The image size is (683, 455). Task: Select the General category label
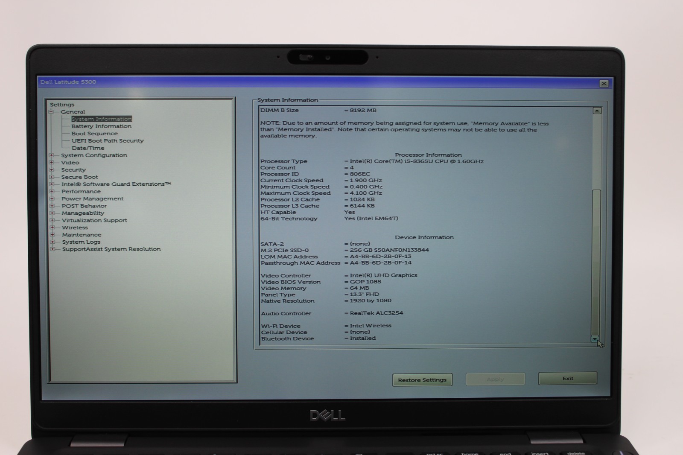click(73, 112)
